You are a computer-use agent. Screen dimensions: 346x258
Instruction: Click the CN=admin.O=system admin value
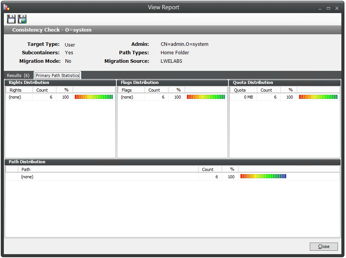(x=185, y=44)
